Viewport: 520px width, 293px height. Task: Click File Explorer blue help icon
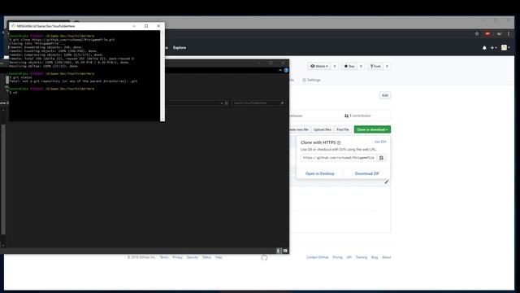286,70
